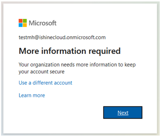Click the word 'organization' in the description
This screenshot has height=137, width=160.
coord(45,65)
